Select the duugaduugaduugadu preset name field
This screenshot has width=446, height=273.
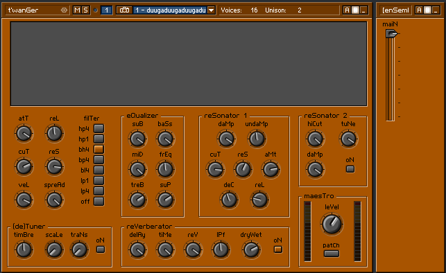click(170, 10)
